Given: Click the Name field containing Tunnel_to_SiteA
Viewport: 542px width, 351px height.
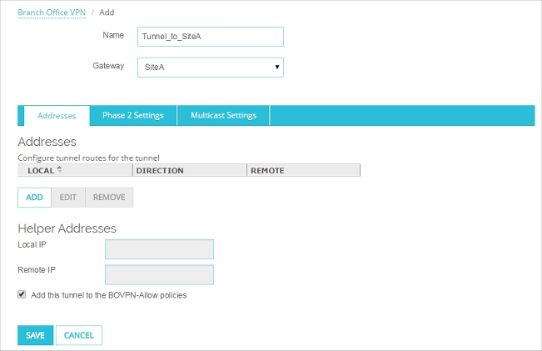Looking at the screenshot, I should point(210,37).
